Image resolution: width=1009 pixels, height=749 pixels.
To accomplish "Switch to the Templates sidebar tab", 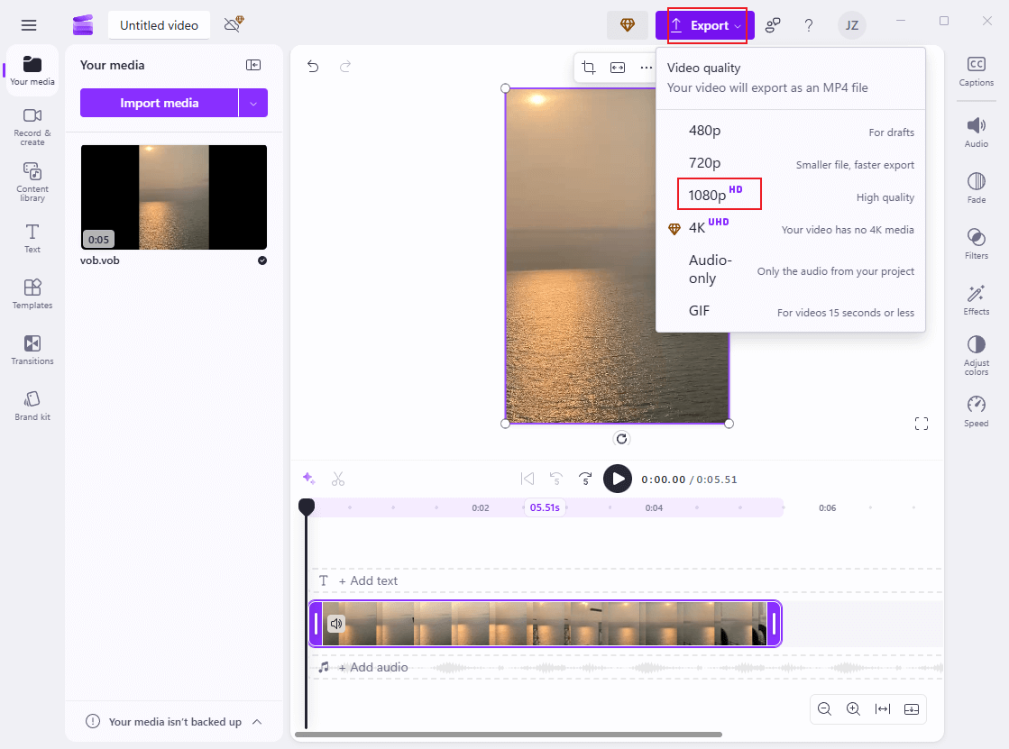I will pos(32,295).
